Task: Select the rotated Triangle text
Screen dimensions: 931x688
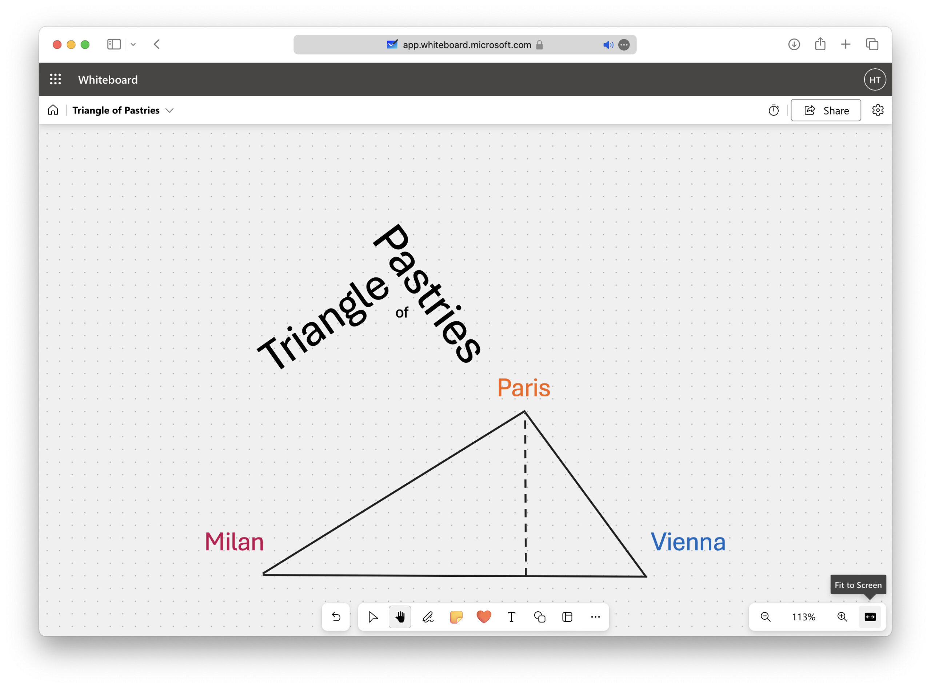Action: pos(323,323)
